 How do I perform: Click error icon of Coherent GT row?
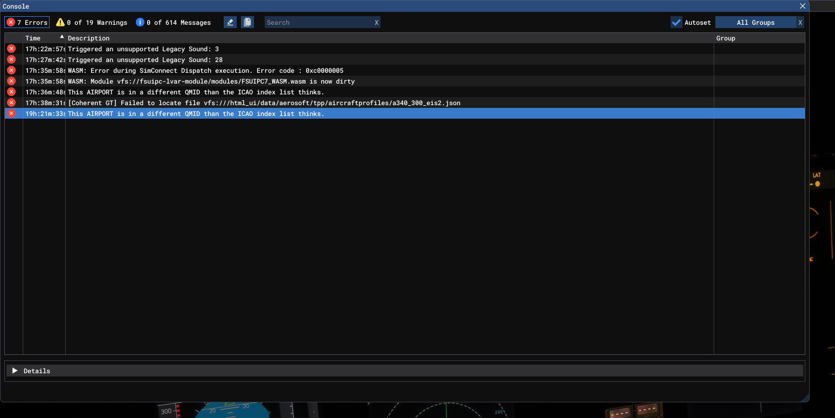(11, 102)
